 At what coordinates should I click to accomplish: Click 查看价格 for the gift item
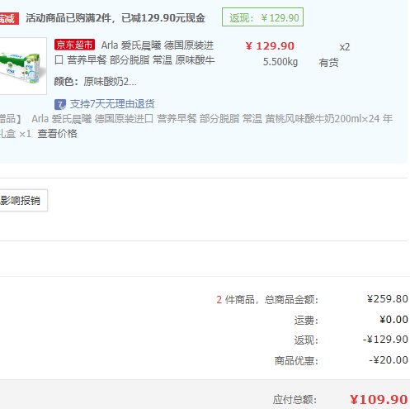(57, 134)
